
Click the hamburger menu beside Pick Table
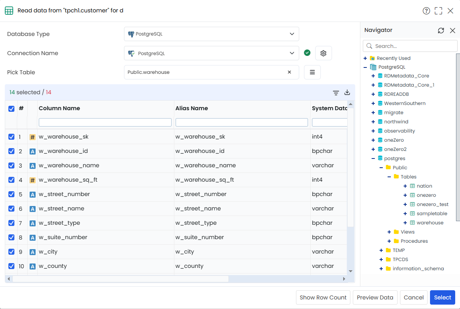pyautogui.click(x=312, y=72)
